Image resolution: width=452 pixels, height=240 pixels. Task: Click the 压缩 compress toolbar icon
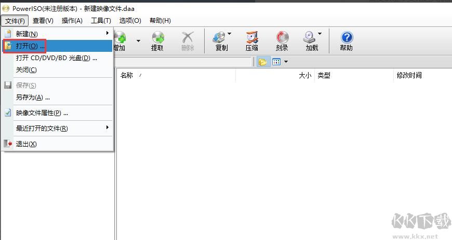[251, 41]
